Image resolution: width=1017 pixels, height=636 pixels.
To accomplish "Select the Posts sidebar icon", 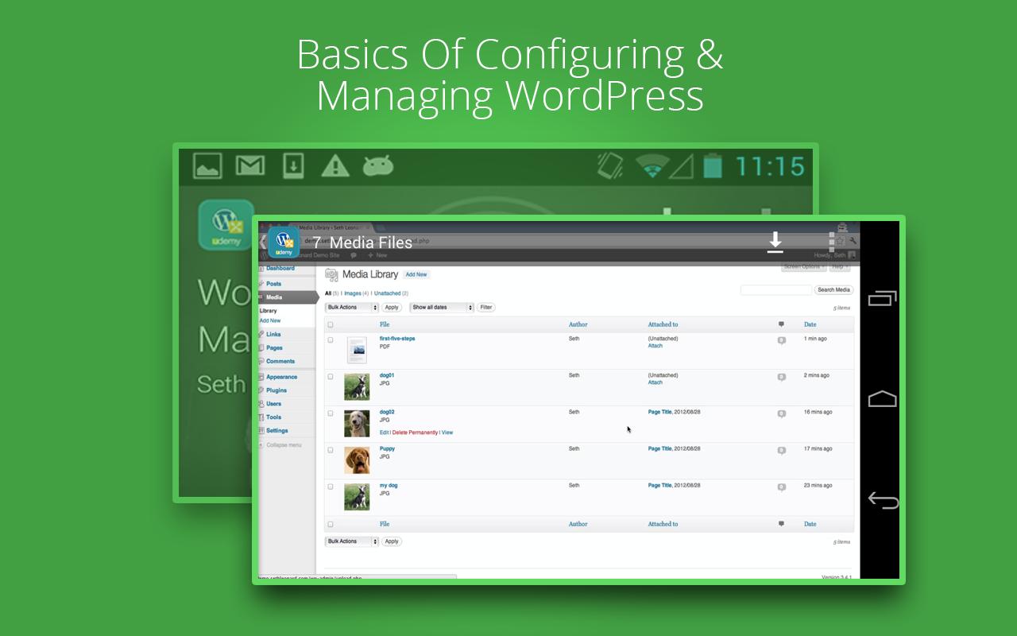I will [261, 284].
